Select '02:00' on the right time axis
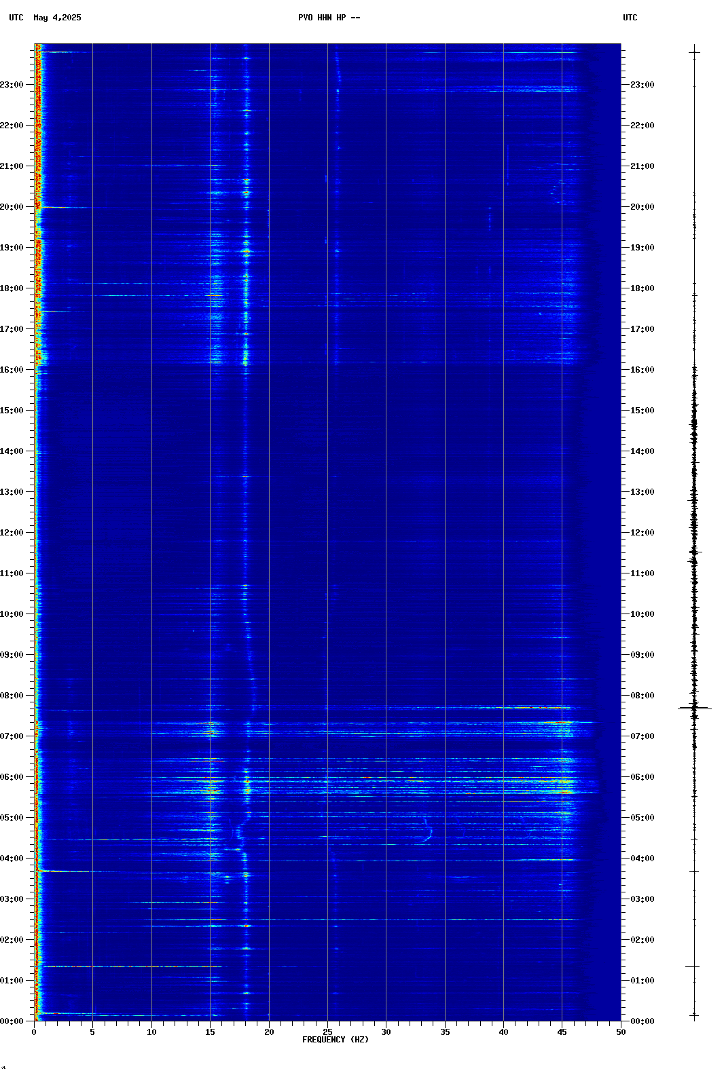Image resolution: width=724 pixels, height=1075 pixels. coord(642,940)
